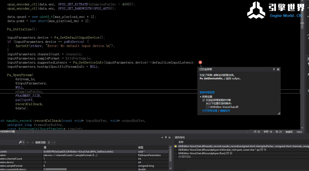Click the PaStreamParameters type cell
309x171 pixels.
153,155
